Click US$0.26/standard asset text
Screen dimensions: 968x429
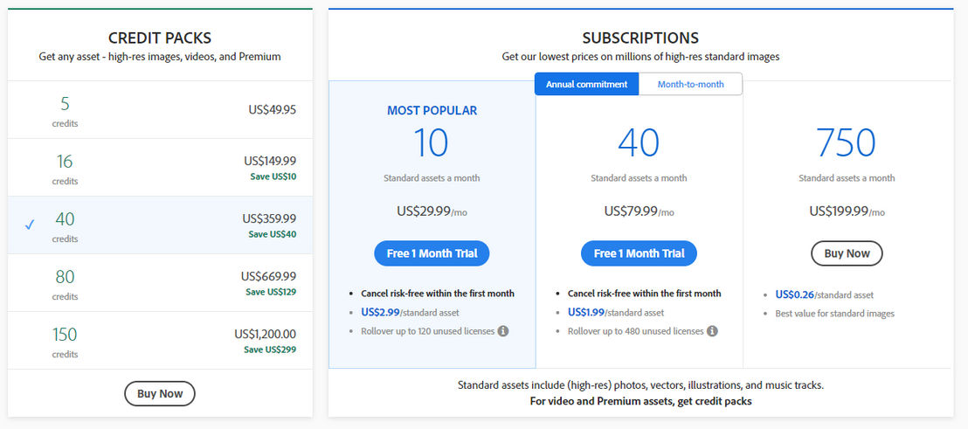824,295
